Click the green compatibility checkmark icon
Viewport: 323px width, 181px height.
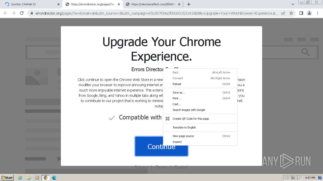click(112, 118)
